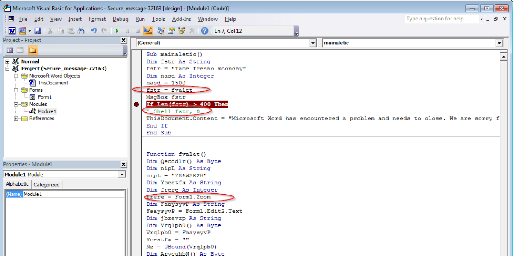Click the Save project toolbar icon
This screenshot has width=513, height=256.
pos(37,31)
